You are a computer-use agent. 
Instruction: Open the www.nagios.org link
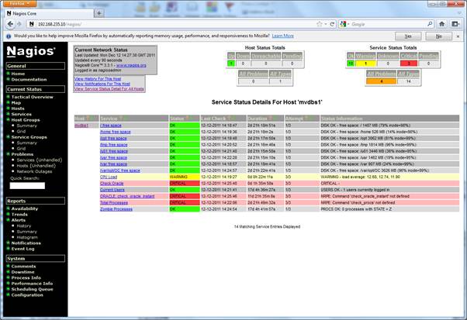click(x=131, y=65)
